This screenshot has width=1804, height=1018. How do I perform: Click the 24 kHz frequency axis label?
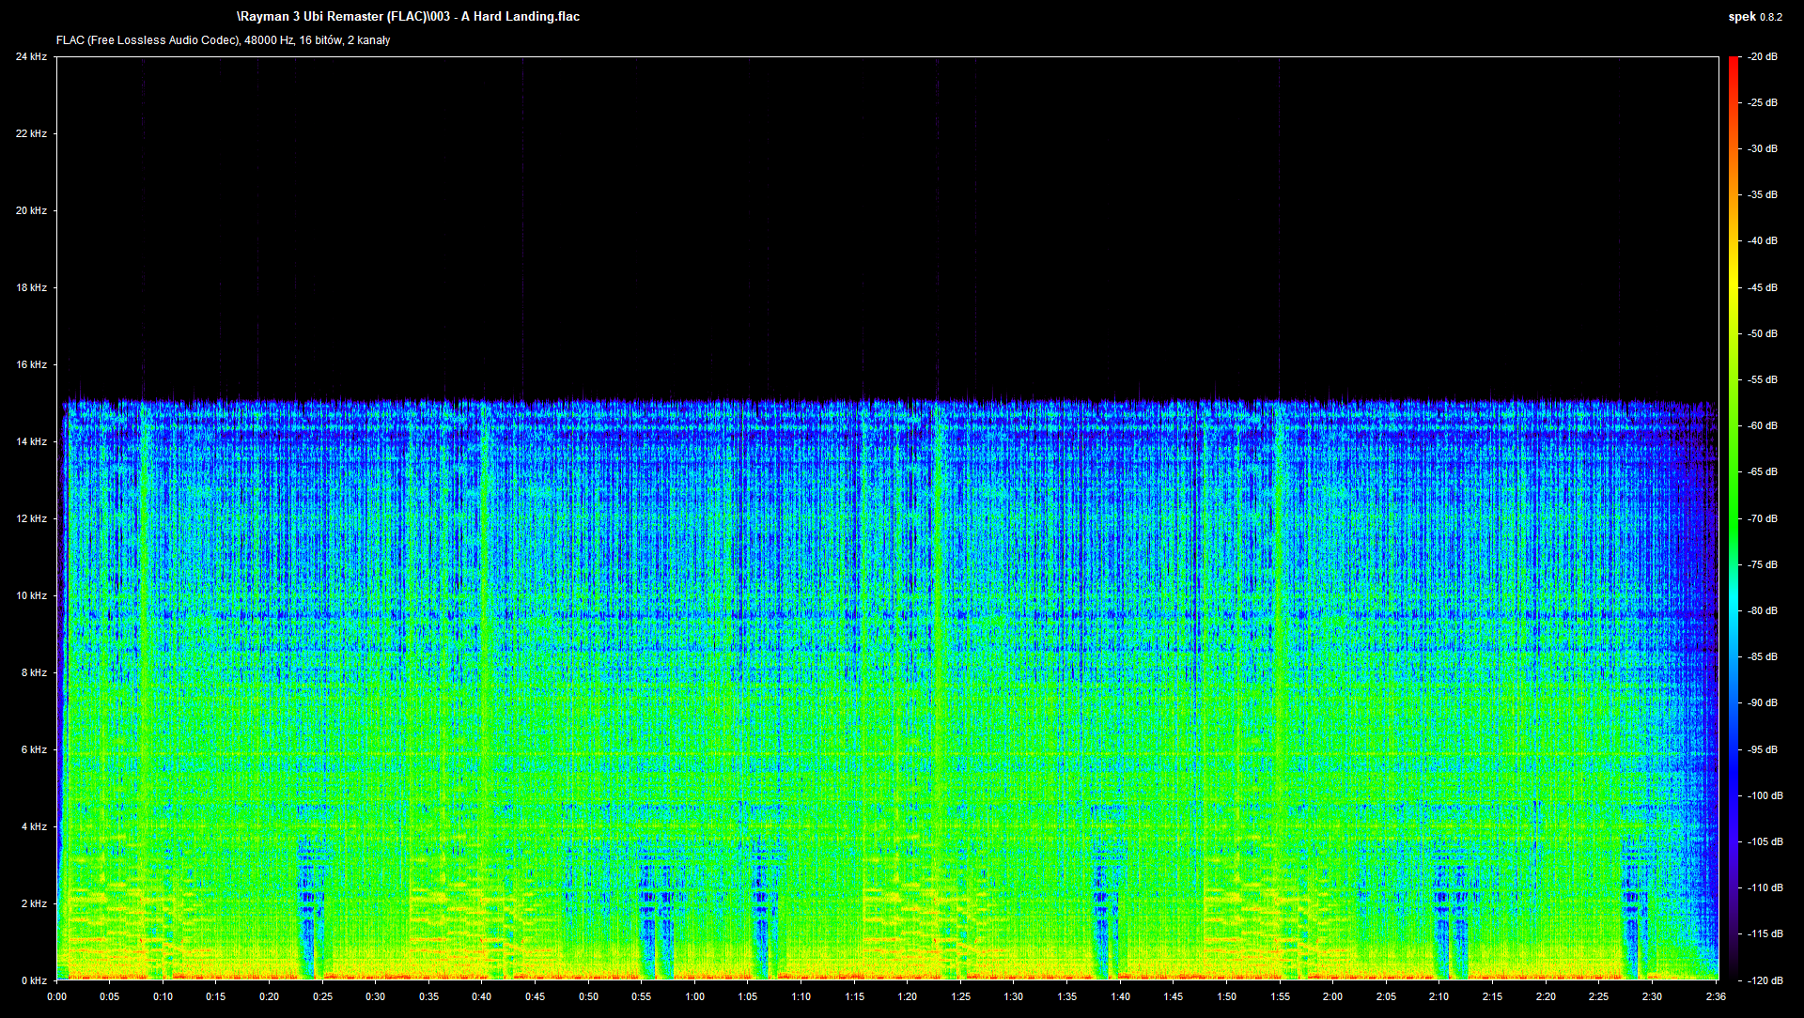31,56
